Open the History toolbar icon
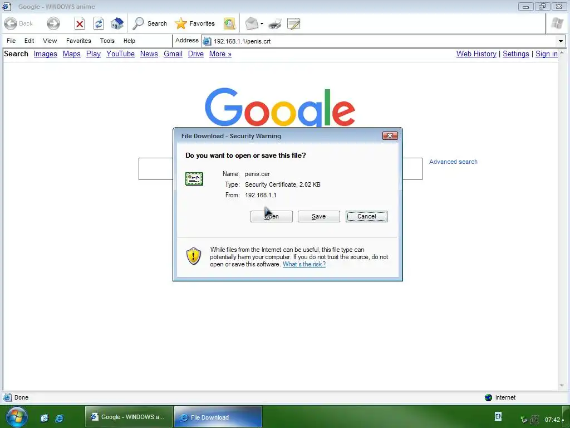The image size is (570, 428). tap(229, 23)
